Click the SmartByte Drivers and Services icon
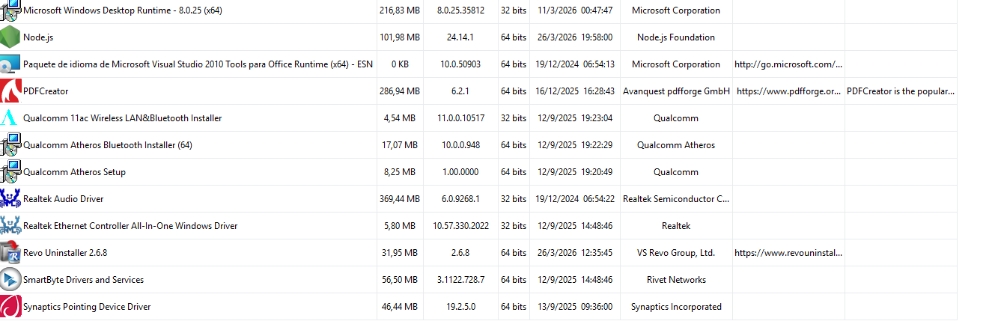1001x333 pixels. [10, 280]
